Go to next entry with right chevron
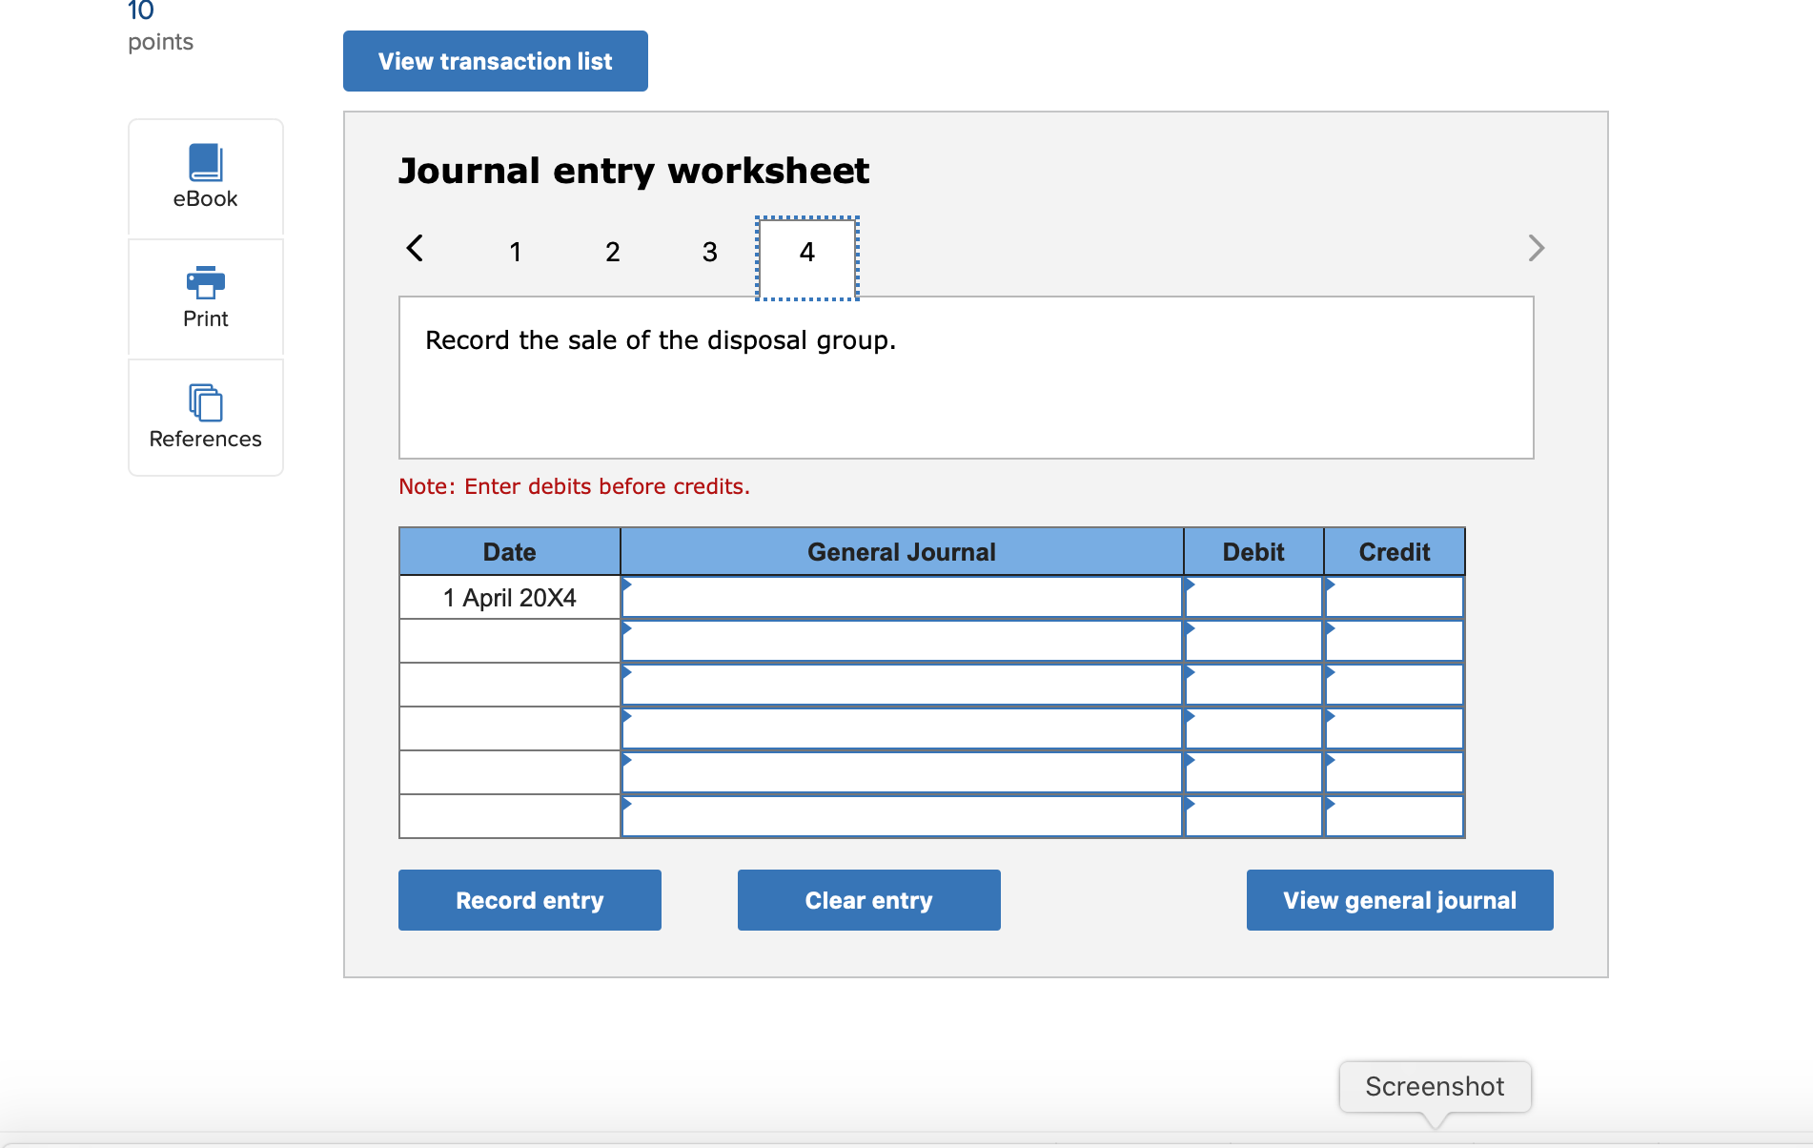This screenshot has width=1813, height=1148. [x=1536, y=248]
